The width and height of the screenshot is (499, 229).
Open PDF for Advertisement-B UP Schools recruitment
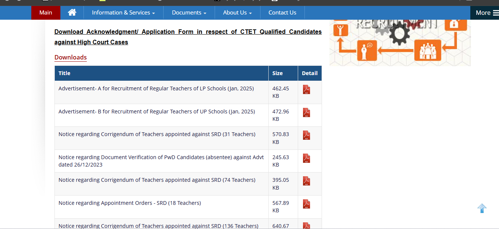click(x=306, y=113)
